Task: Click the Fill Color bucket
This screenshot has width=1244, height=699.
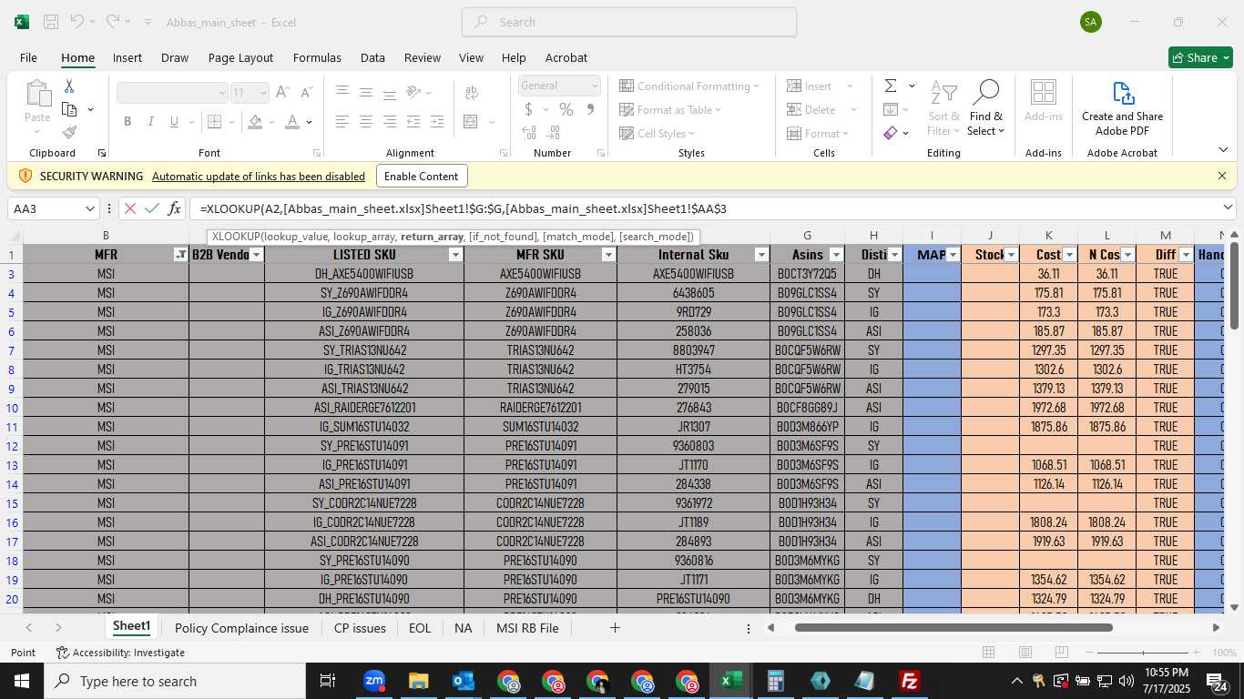Action: (x=256, y=122)
